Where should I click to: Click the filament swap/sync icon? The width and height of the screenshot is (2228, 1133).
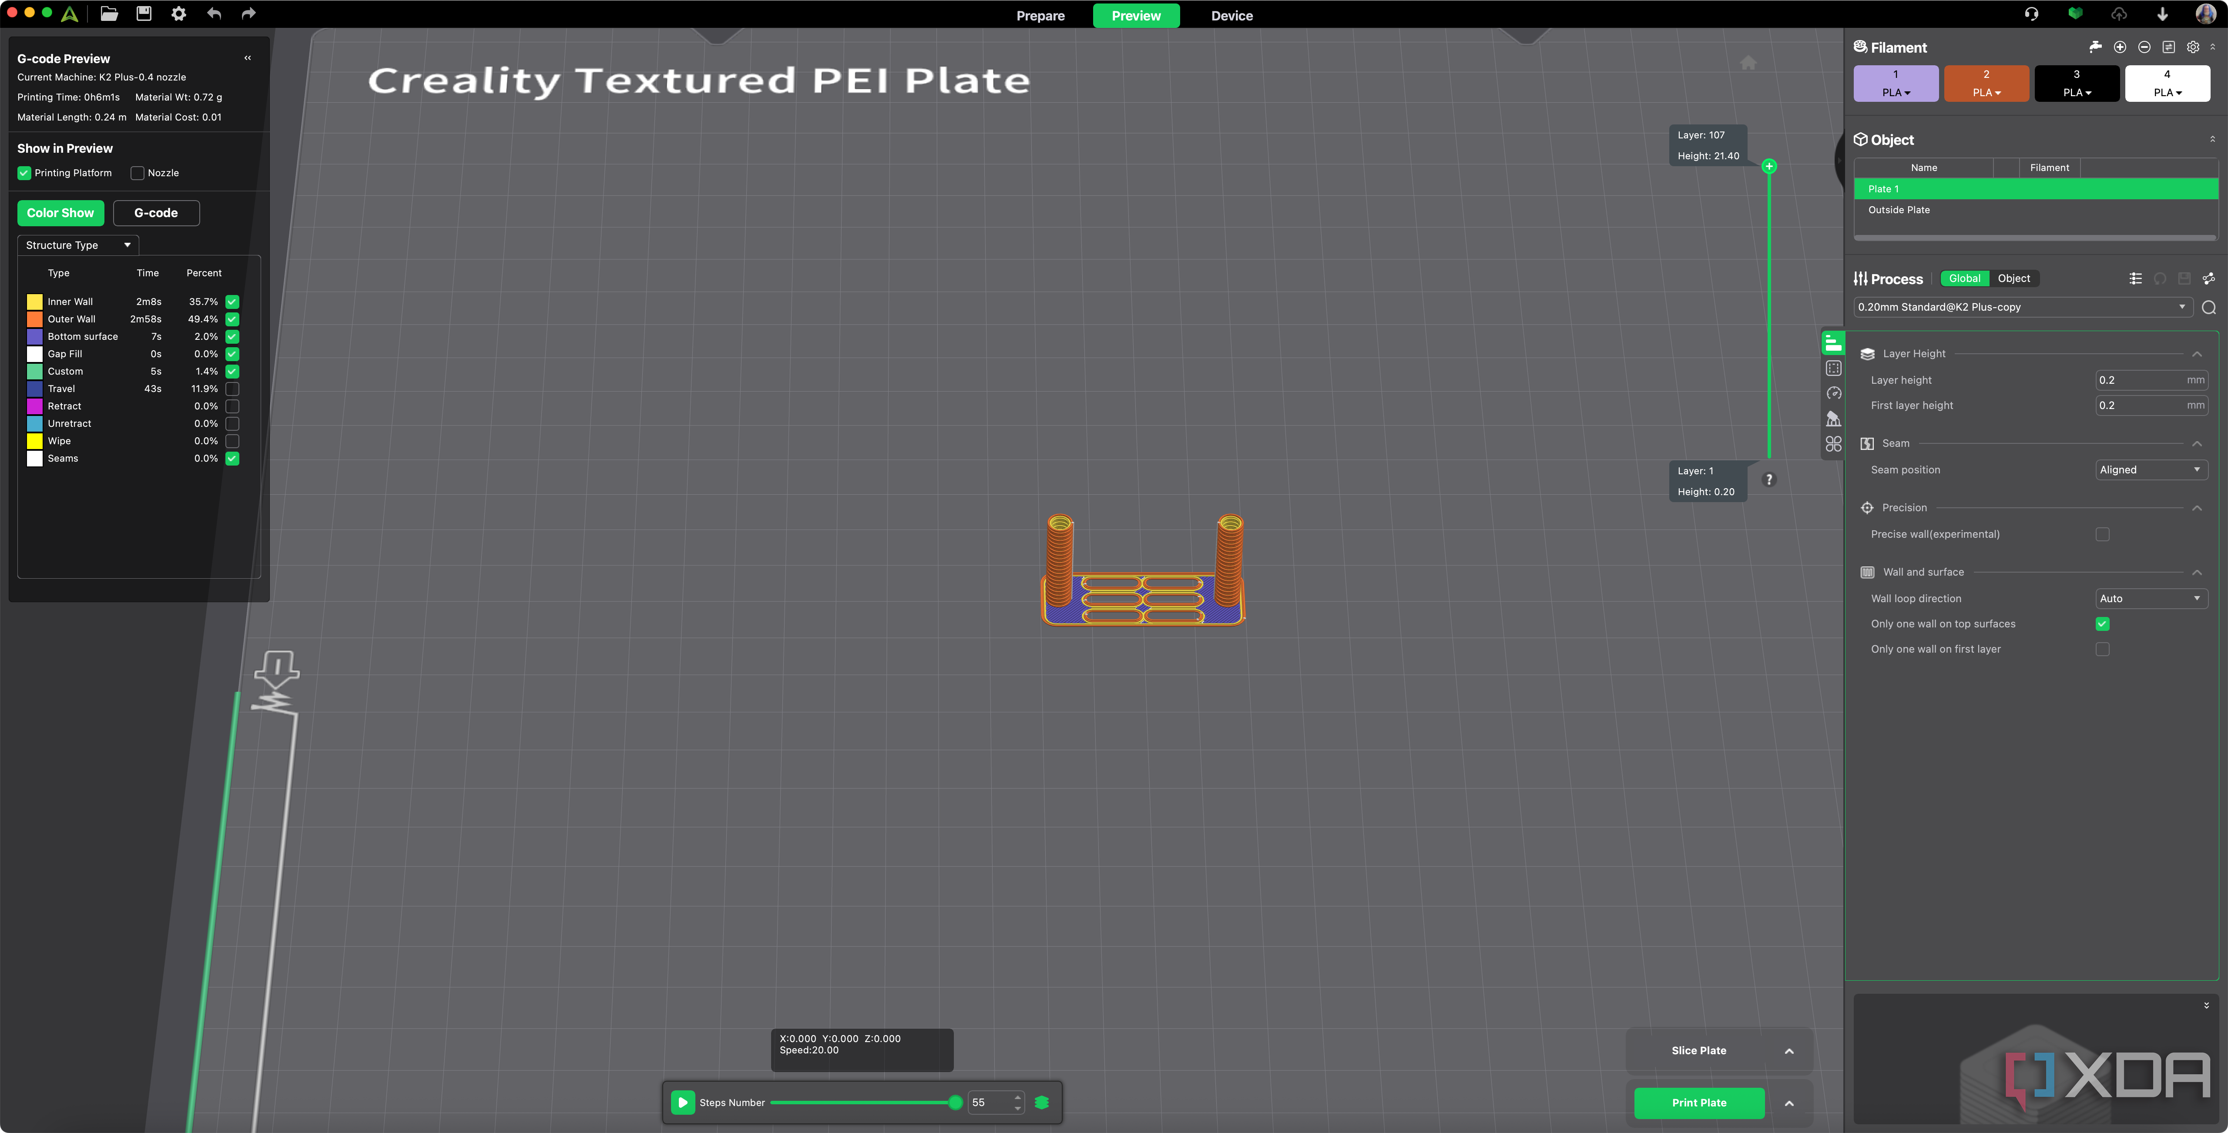pyautogui.click(x=2168, y=47)
